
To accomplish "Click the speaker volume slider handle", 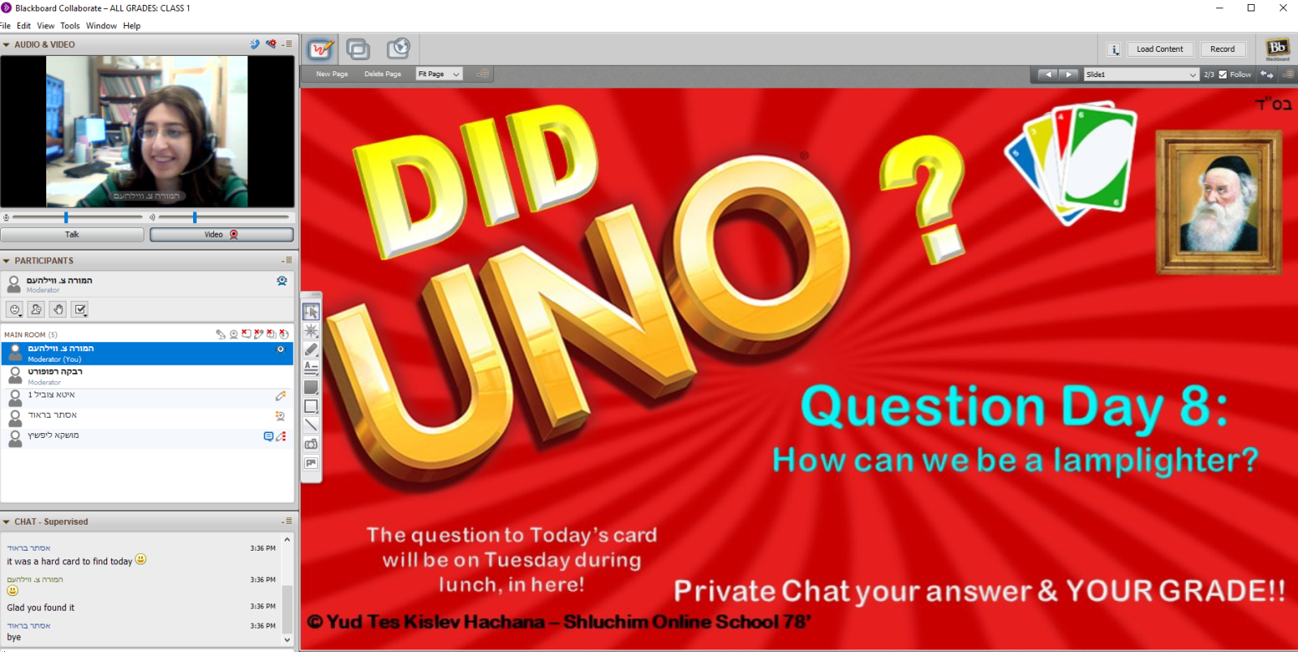I will 195,217.
